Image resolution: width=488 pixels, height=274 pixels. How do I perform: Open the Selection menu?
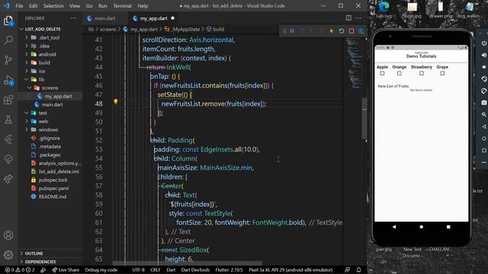tap(53, 5)
